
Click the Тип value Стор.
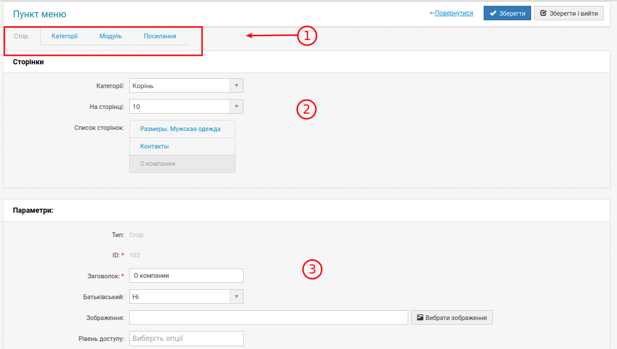pyautogui.click(x=137, y=235)
